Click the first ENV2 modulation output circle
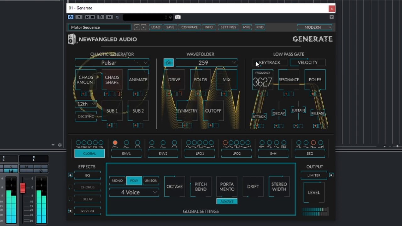Viewport: 402px width, 226px height. pyautogui.click(x=152, y=143)
